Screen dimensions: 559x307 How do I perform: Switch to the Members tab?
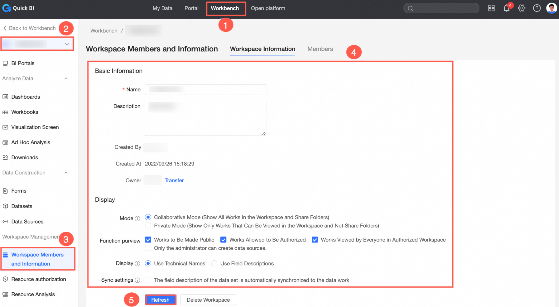click(x=320, y=49)
